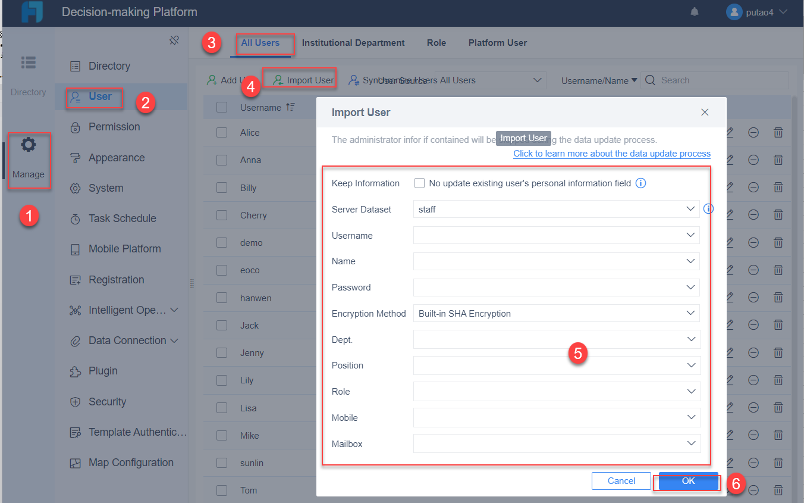The image size is (804, 503).
Task: Click the pin icon above the Directory menu
Action: [x=174, y=39]
